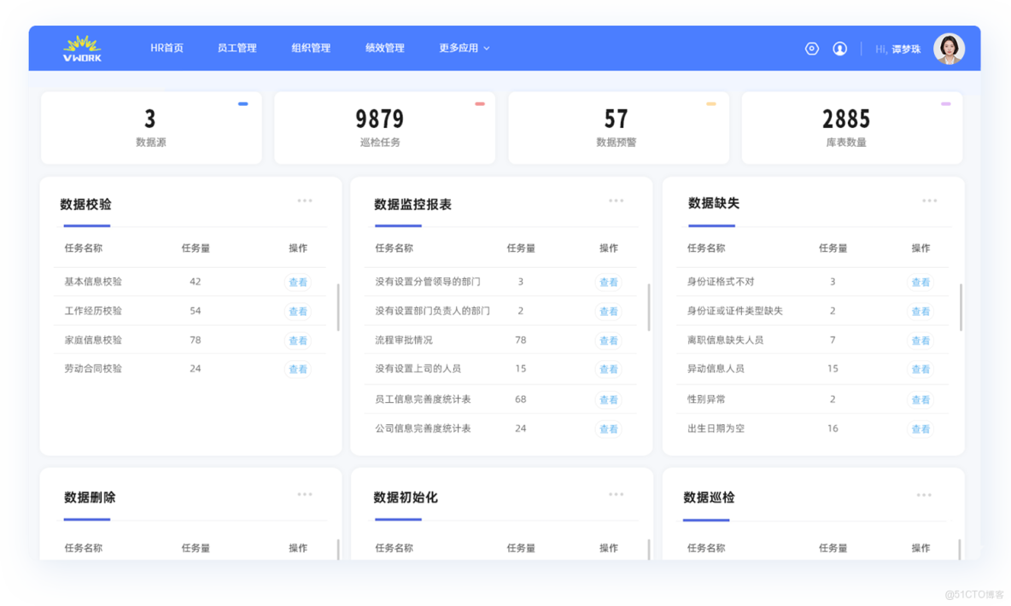
Task: Switch to the HR首页 tab
Action: [x=167, y=48]
